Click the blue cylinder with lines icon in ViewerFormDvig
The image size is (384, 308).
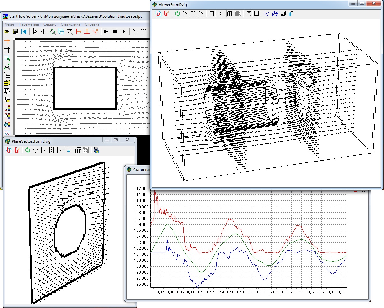click(x=291, y=13)
